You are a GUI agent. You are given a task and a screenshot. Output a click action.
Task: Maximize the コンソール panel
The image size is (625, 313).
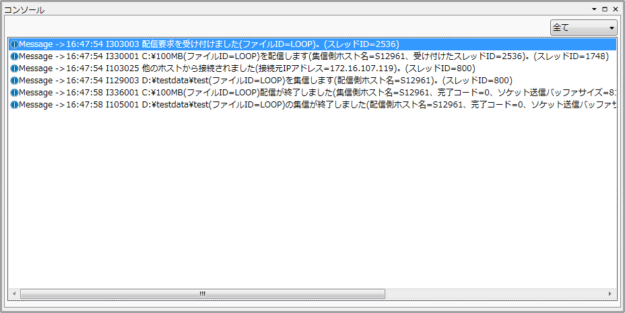(x=605, y=9)
